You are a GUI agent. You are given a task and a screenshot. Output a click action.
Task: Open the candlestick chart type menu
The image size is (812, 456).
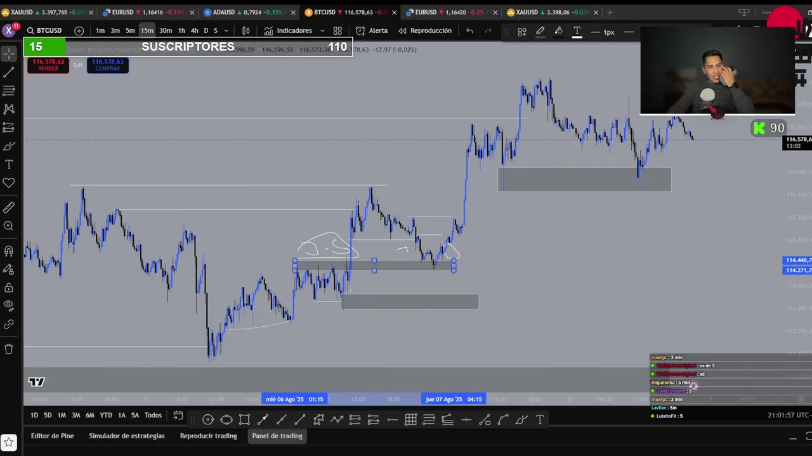coord(246,30)
